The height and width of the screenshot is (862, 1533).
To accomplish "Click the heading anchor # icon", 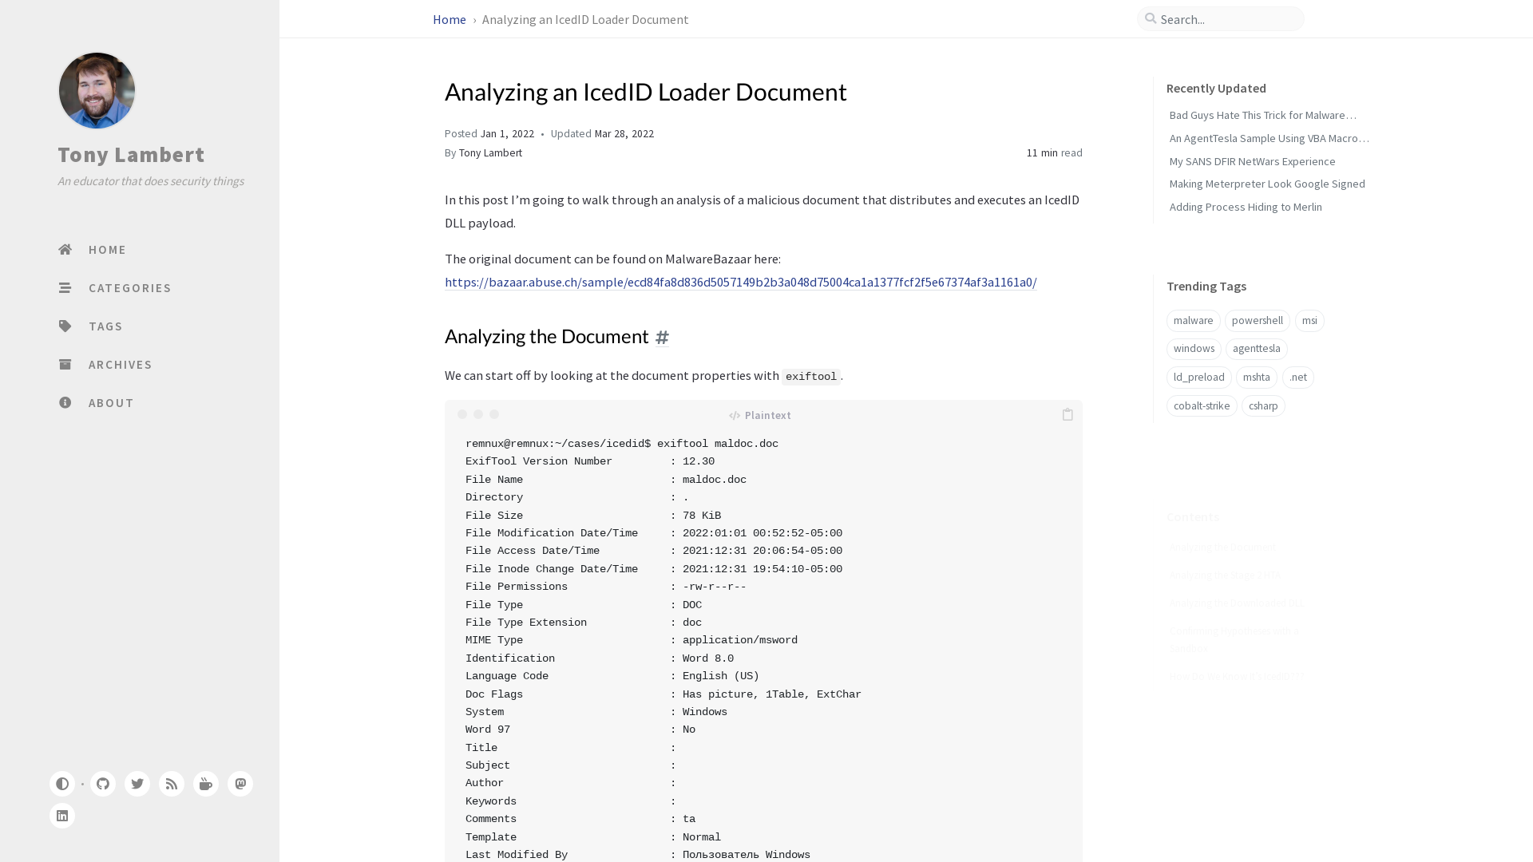I will [663, 337].
